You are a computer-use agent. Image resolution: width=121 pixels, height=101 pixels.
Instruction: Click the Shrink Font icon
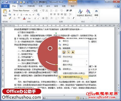tap(38, 18)
